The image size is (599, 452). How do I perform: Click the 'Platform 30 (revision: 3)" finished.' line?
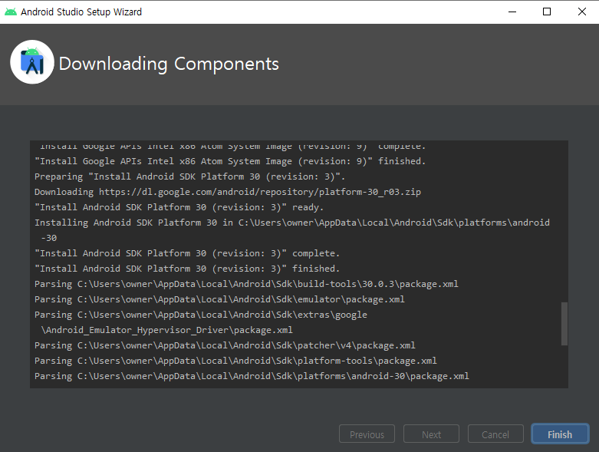tap(187, 269)
